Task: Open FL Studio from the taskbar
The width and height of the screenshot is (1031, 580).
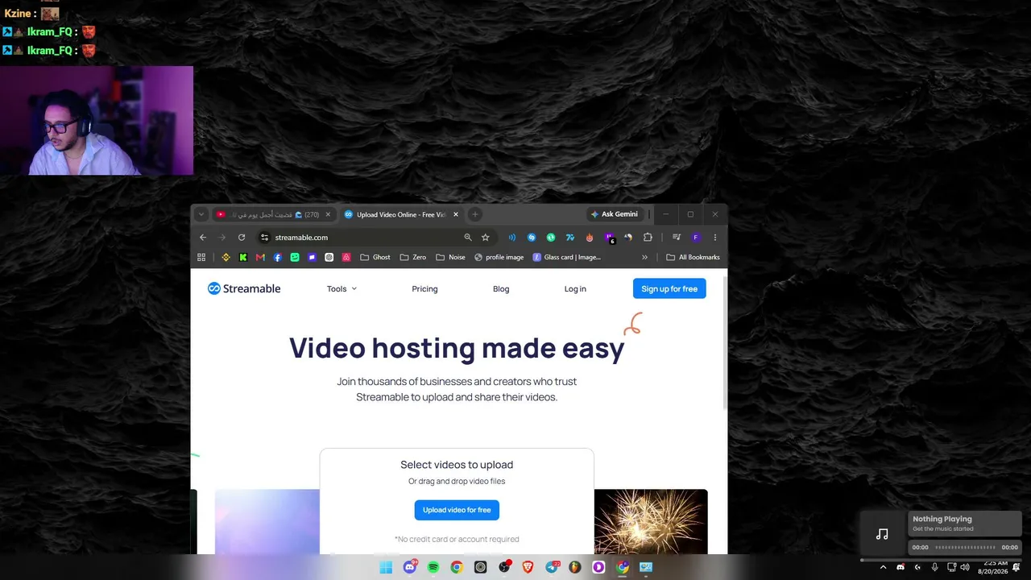Action: (575, 567)
